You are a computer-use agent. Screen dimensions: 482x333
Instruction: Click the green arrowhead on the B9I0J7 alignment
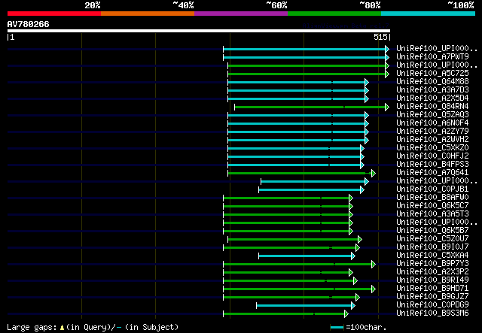point(358,247)
